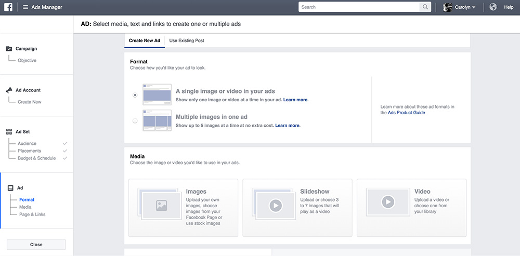Open the Carolyn account dropdown
The width and height of the screenshot is (520, 256).
click(x=465, y=7)
